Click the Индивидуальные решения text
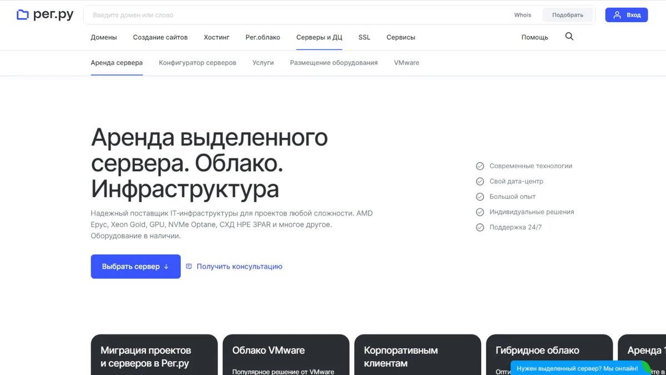 532,212
